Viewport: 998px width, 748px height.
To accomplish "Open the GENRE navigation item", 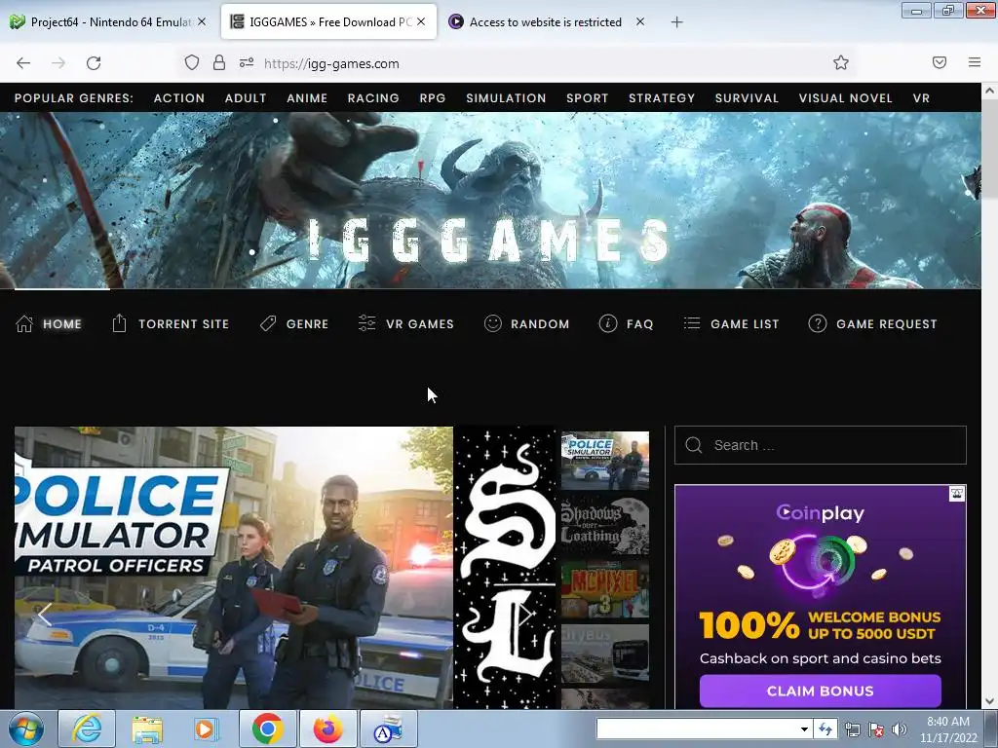I will click(294, 323).
